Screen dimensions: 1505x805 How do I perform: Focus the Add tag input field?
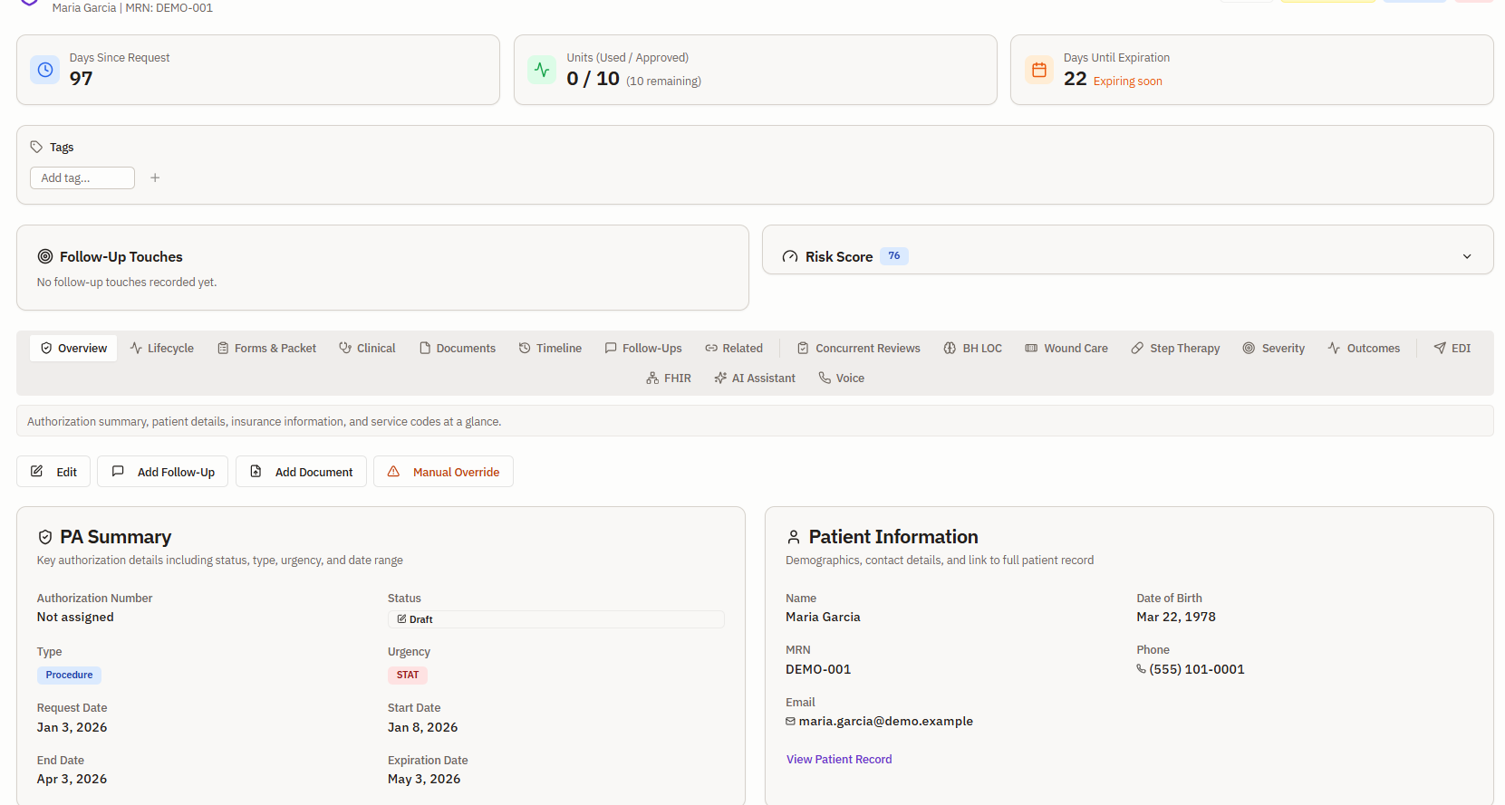[82, 177]
